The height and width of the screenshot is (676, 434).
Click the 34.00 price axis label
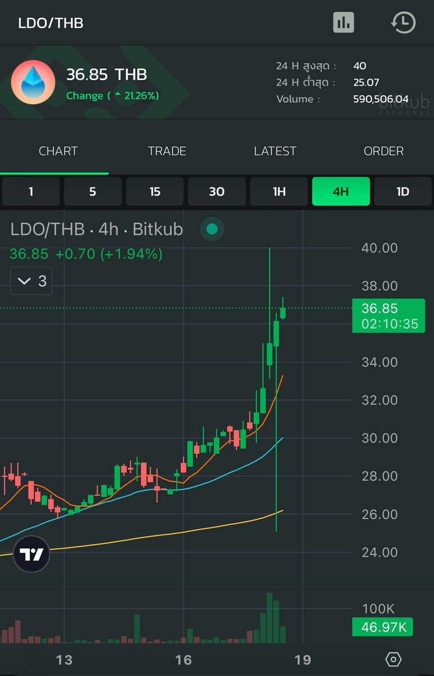[x=380, y=362]
